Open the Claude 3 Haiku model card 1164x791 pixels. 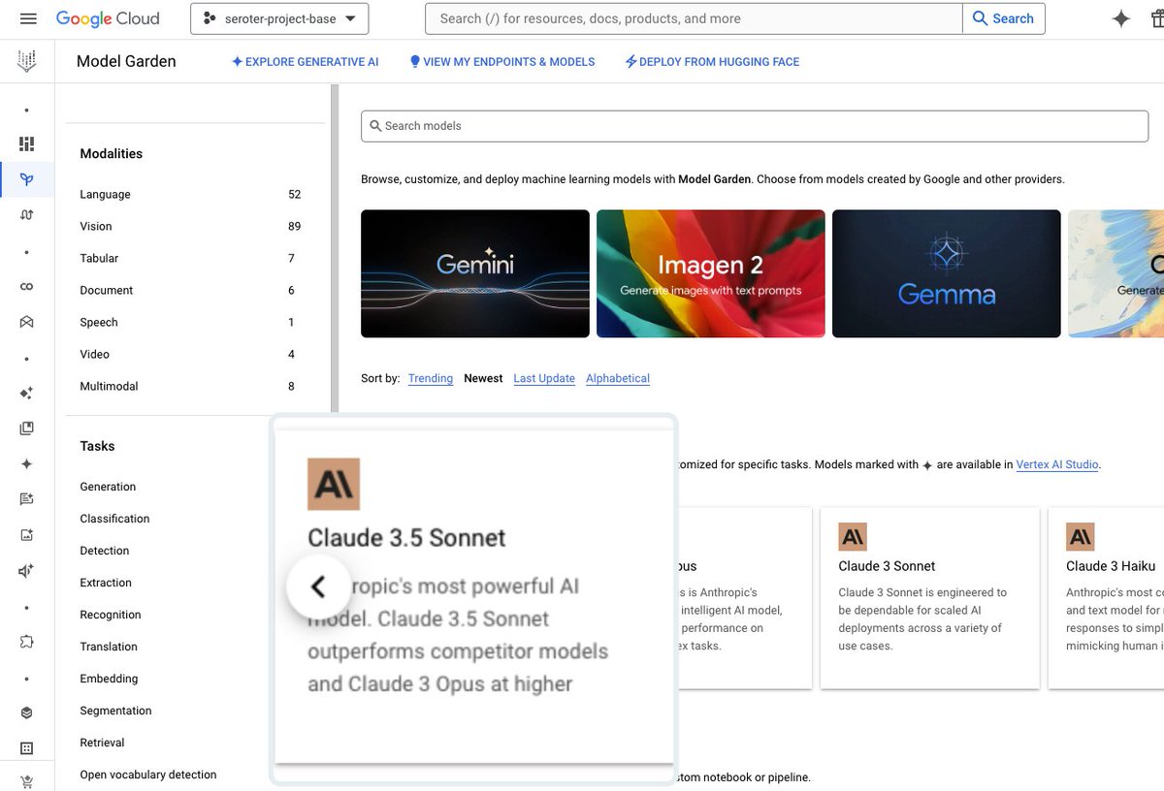(1106, 598)
